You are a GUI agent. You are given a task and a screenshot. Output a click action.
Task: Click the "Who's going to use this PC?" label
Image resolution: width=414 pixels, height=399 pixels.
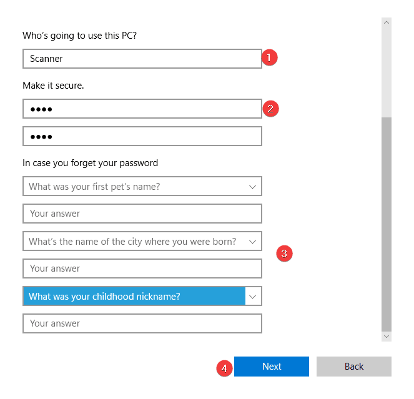[80, 35]
